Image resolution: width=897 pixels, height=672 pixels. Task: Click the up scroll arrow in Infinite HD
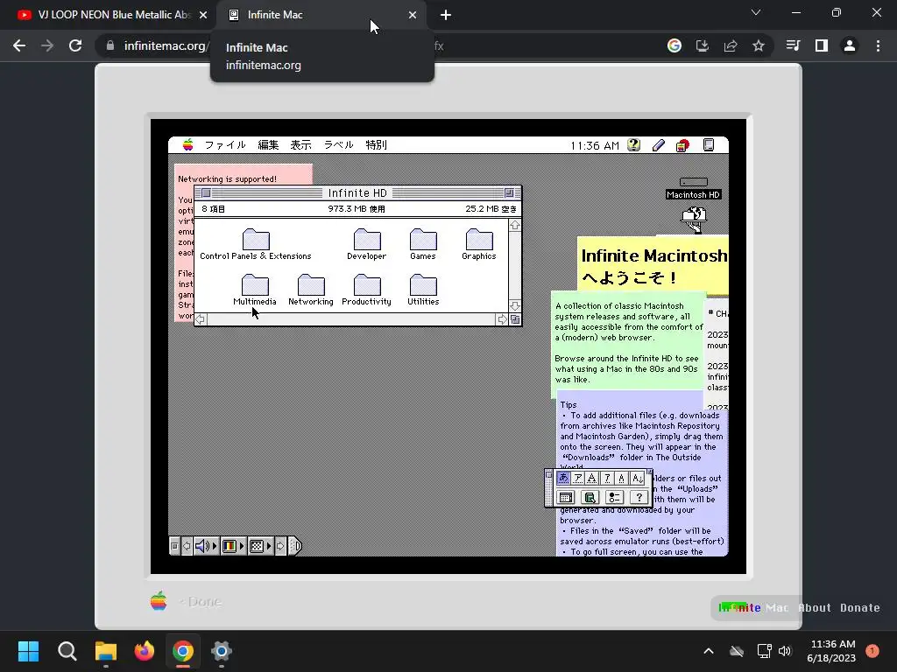pos(515,225)
